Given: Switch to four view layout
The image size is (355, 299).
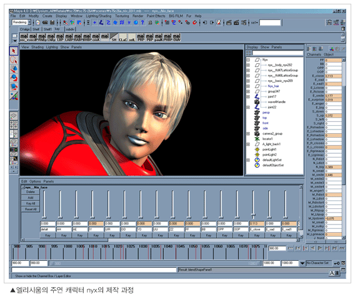Looking at the screenshot, I should (x=14, y=124).
